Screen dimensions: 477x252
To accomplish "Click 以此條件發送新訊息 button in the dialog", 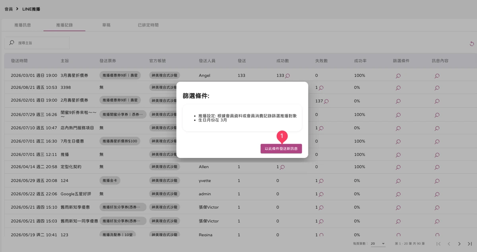I will (x=281, y=148).
